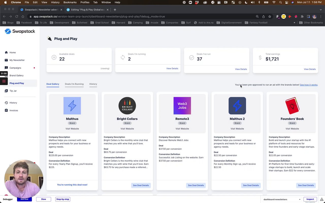
Task: Visit Website for Founders' Book
Action: [292, 129]
